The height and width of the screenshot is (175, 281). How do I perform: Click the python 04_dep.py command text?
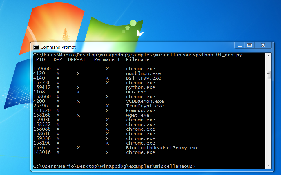(x=219, y=55)
